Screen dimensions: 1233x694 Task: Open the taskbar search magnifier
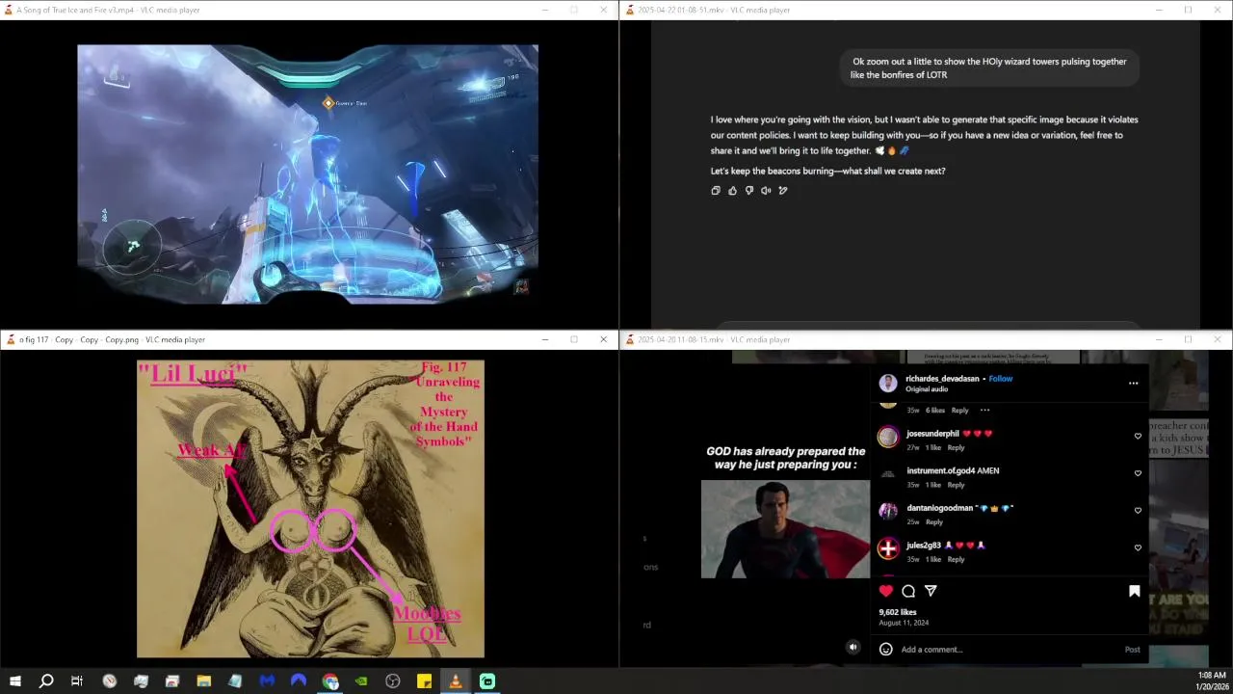46,681
